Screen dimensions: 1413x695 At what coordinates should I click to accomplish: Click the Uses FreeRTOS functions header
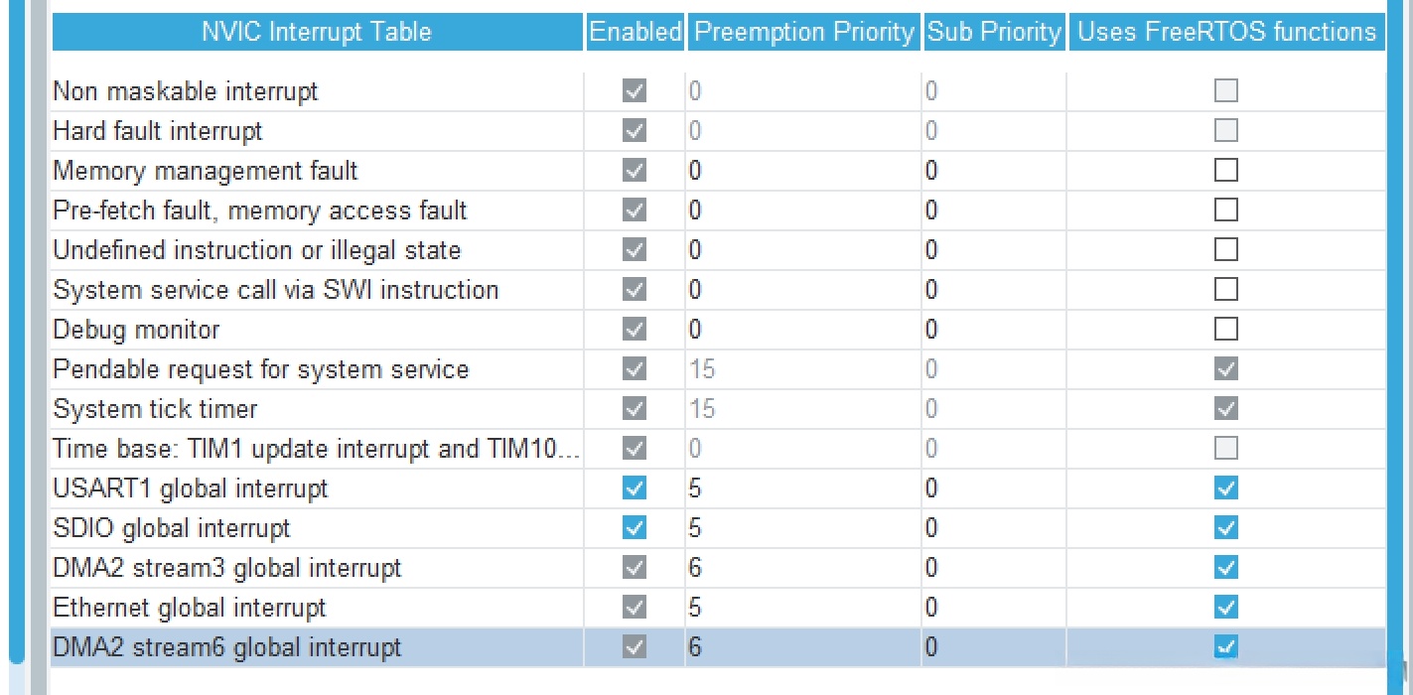click(x=1226, y=32)
